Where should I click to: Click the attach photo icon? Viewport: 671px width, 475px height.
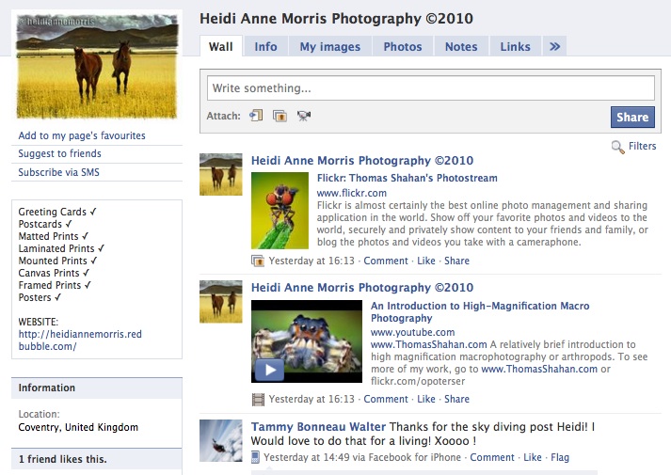[x=280, y=116]
